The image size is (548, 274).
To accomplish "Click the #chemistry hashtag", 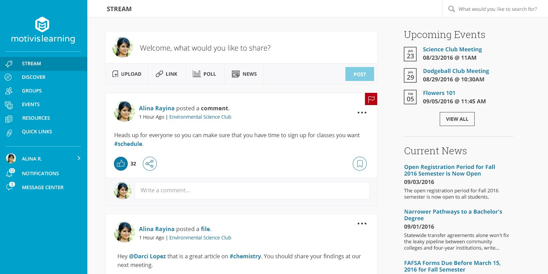I will point(245,256).
